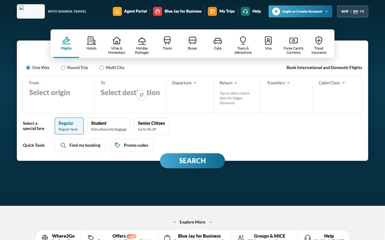Click the To Select destination field
Screen dimensions: 385x240
pos(130,94)
